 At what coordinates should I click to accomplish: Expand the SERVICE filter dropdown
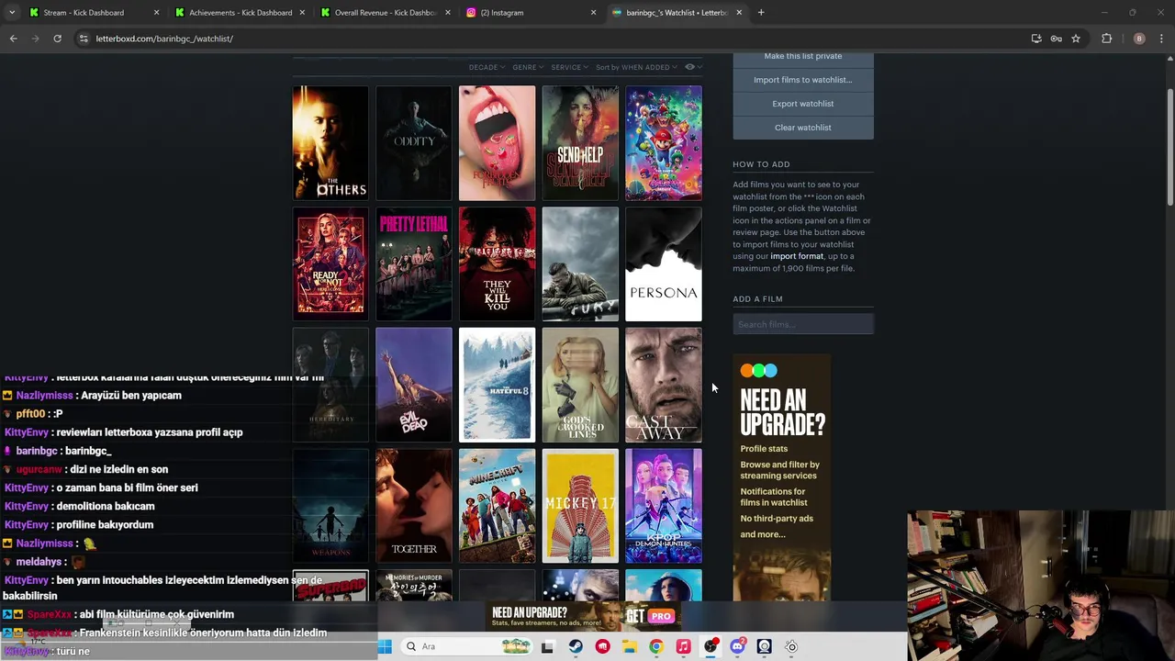coord(569,67)
